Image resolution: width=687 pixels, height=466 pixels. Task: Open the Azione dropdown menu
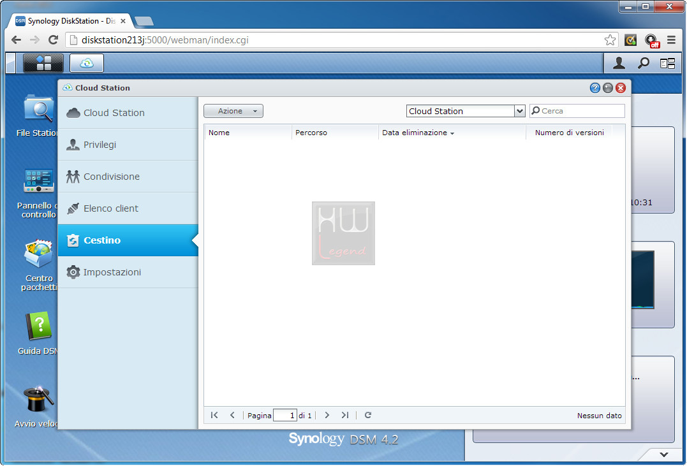point(233,112)
